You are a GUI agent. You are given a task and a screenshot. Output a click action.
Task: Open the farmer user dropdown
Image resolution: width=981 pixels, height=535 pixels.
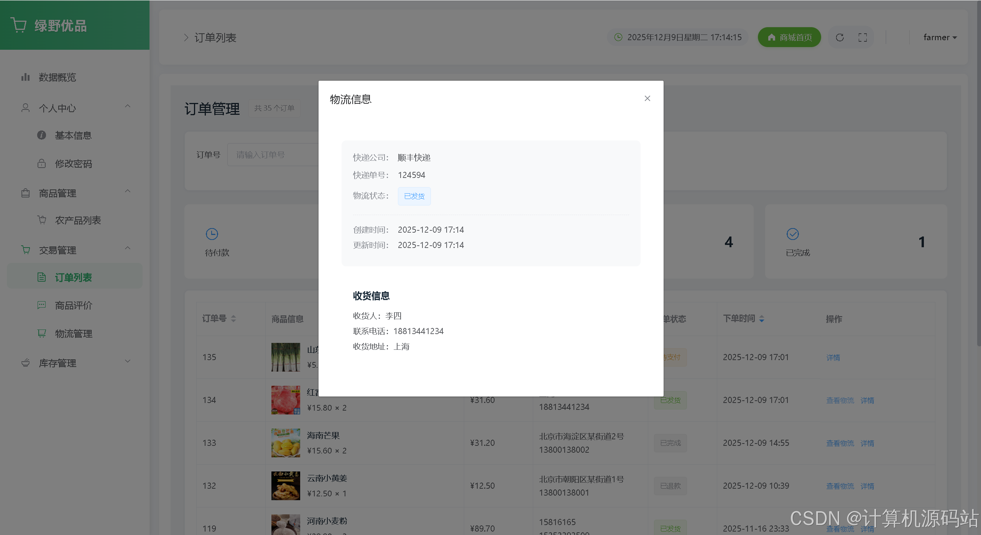(x=940, y=38)
